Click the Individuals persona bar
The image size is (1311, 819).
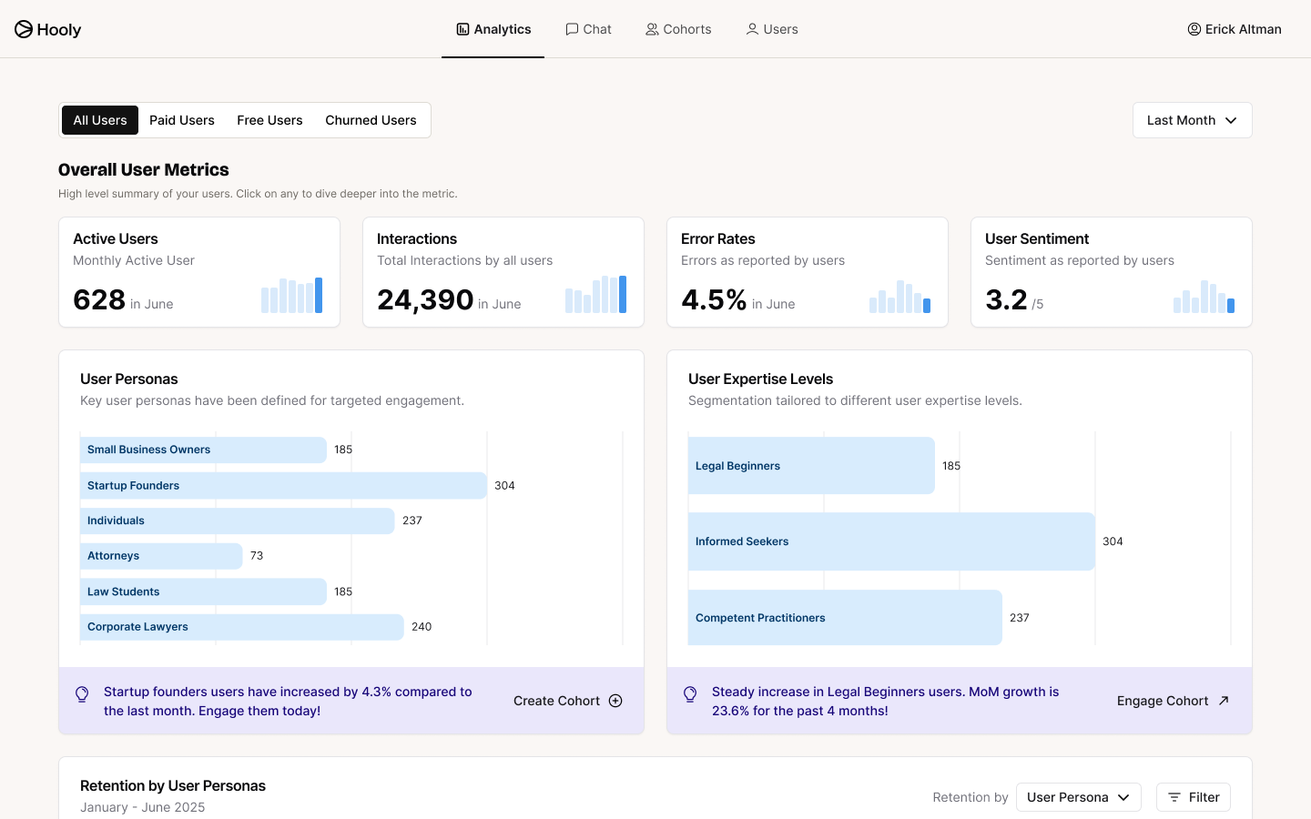pyautogui.click(x=237, y=521)
